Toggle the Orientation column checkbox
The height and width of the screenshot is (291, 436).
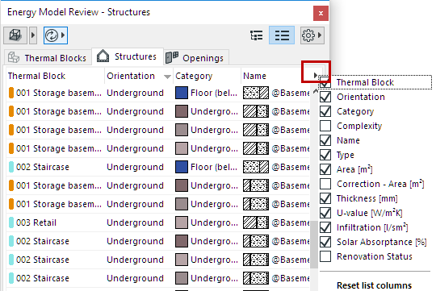(x=325, y=97)
